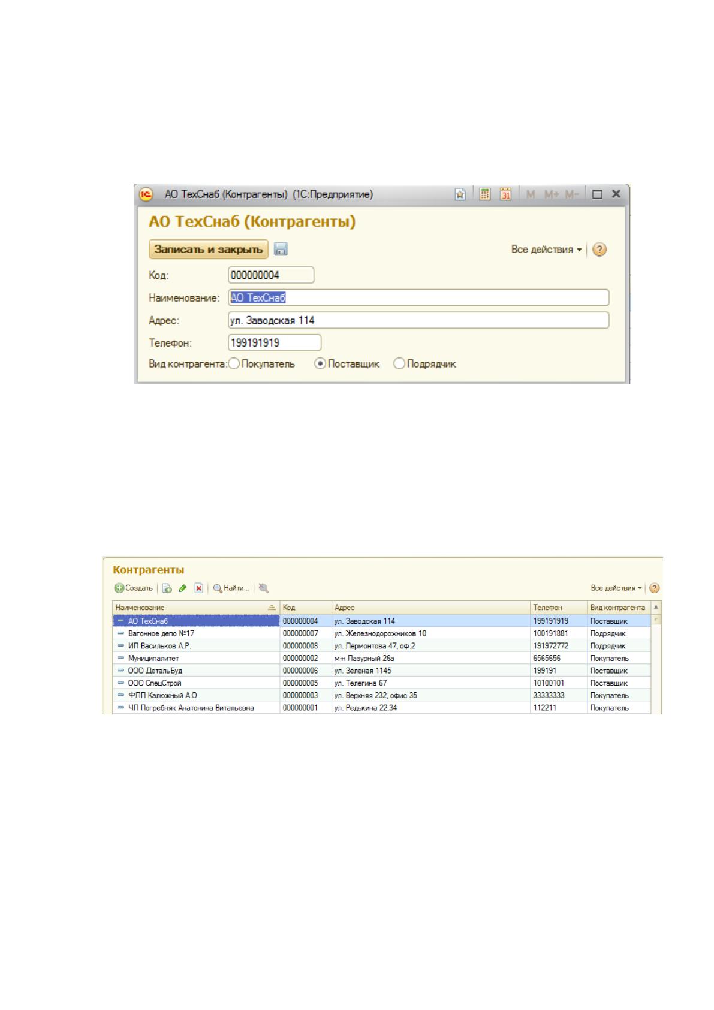Open help icon in the АО ТехСнаб form

click(x=599, y=250)
